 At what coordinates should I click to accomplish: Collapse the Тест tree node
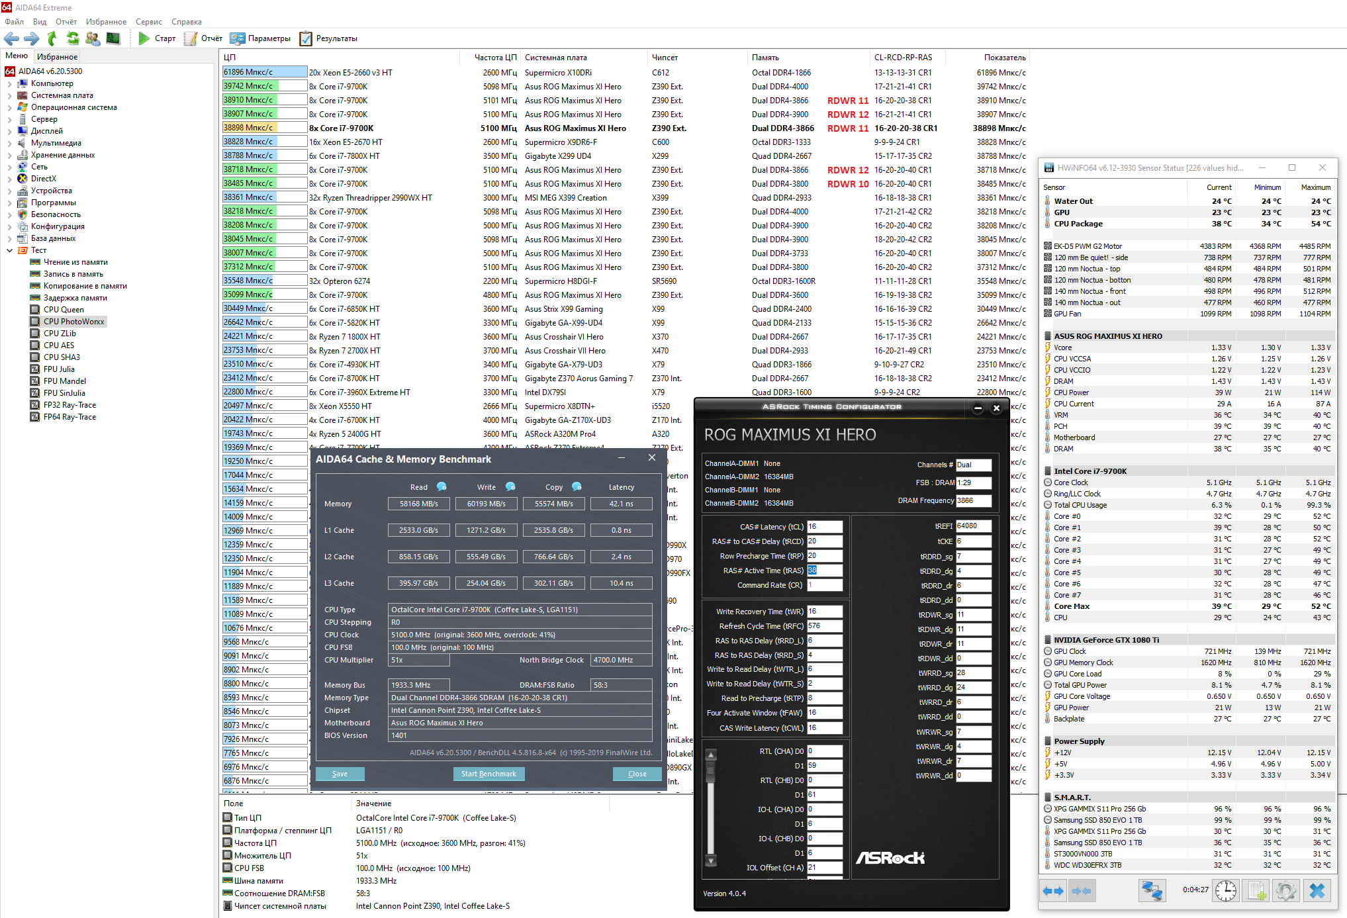pyautogui.click(x=9, y=250)
